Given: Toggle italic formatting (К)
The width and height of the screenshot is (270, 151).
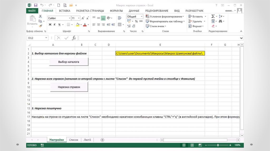Looking at the screenshot, I should pos(55,24).
